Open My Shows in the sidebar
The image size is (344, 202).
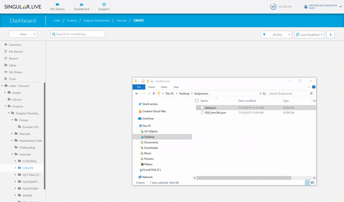coord(15,72)
